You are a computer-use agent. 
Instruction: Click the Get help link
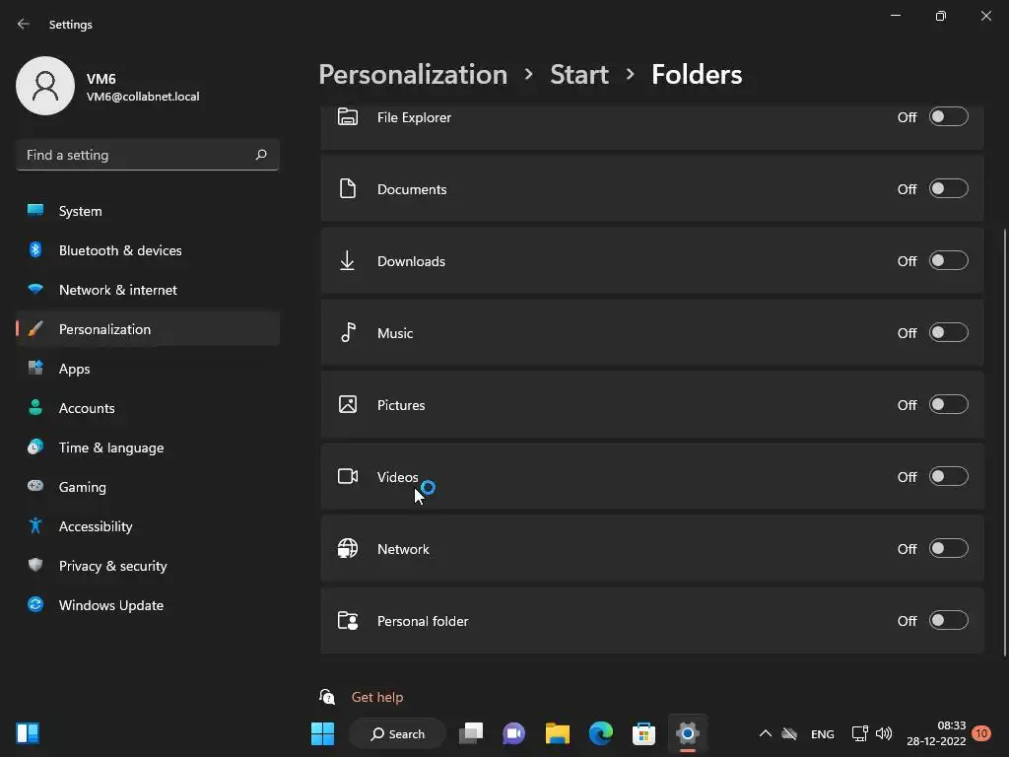(x=377, y=697)
